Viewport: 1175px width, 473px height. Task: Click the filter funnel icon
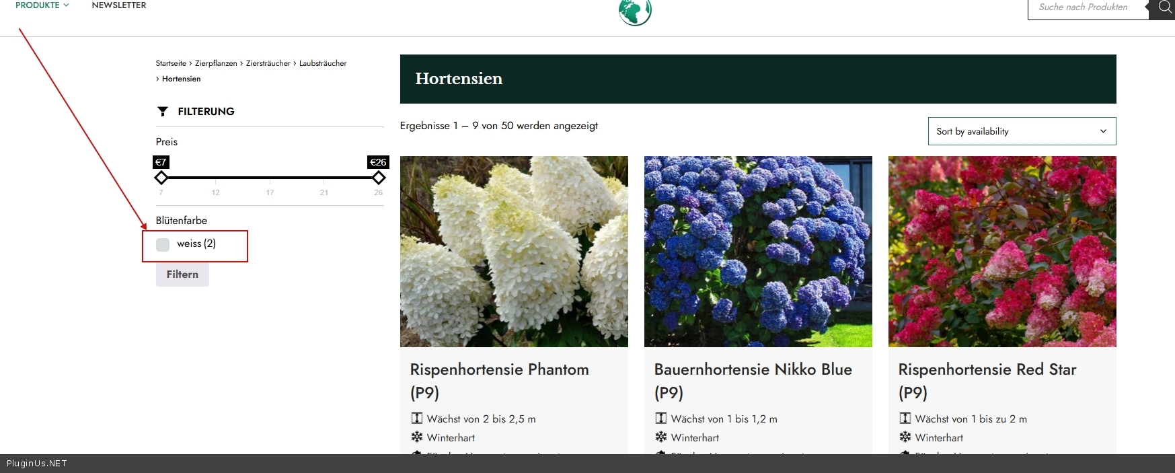pyautogui.click(x=163, y=112)
